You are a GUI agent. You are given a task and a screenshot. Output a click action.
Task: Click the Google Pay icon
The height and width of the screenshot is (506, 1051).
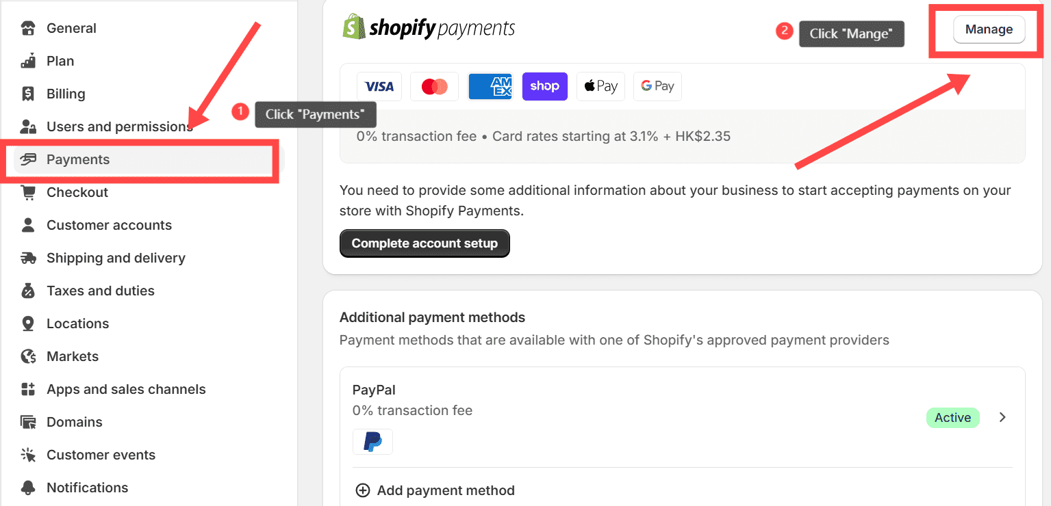tap(657, 86)
